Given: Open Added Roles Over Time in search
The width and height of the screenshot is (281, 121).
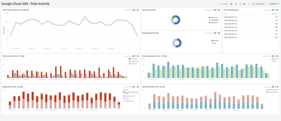Looking at the screenshot, I should tap(22, 87).
